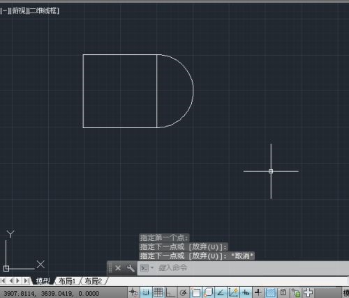This screenshot has height=298, width=349.
Task: Click the coordinates readout 3907.8114
Action: click(x=20, y=293)
